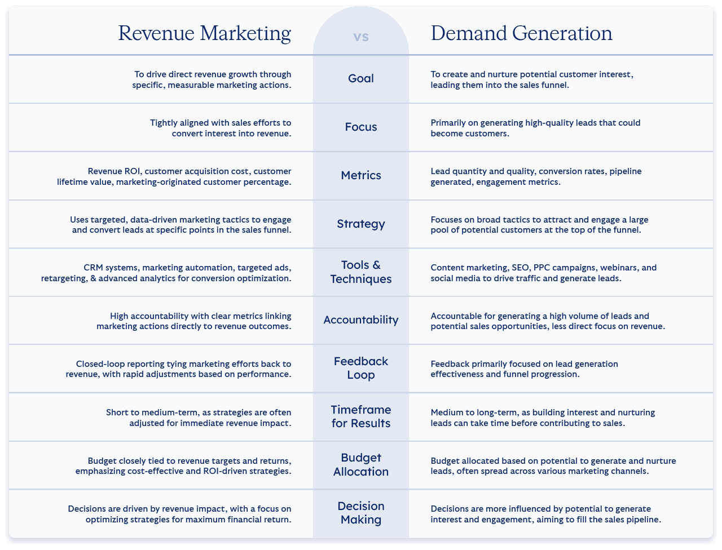Click the 'Lead quantity and quality' metrics text

point(536,176)
